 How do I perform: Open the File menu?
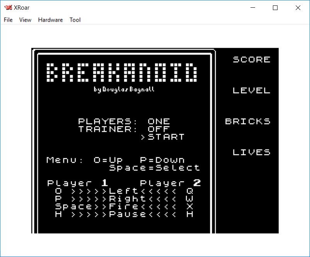pos(8,20)
